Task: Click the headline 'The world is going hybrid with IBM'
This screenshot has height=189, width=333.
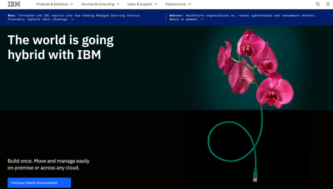Action: point(61,47)
